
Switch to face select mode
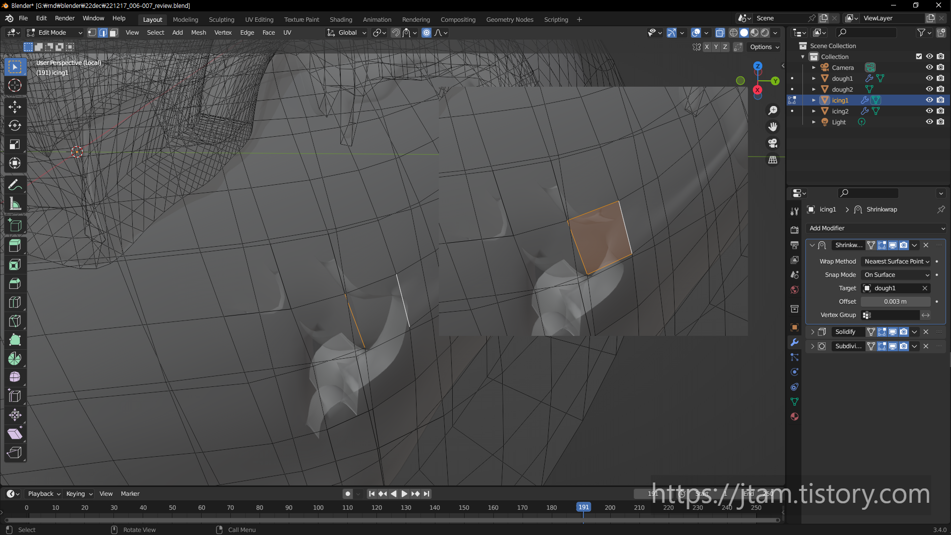(x=113, y=33)
